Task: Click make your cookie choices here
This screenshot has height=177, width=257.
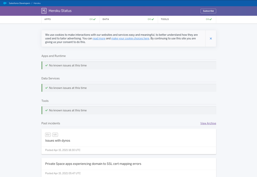Action: click(x=130, y=38)
